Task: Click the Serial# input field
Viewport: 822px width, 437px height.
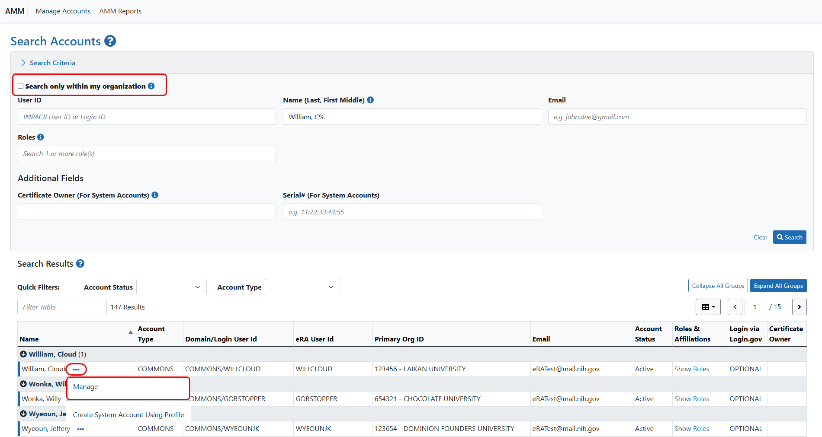Action: tap(412, 212)
